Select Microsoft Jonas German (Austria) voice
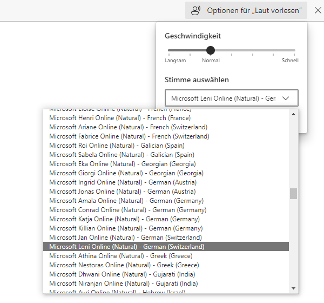This screenshot has height=303, width=324. tap(166, 192)
